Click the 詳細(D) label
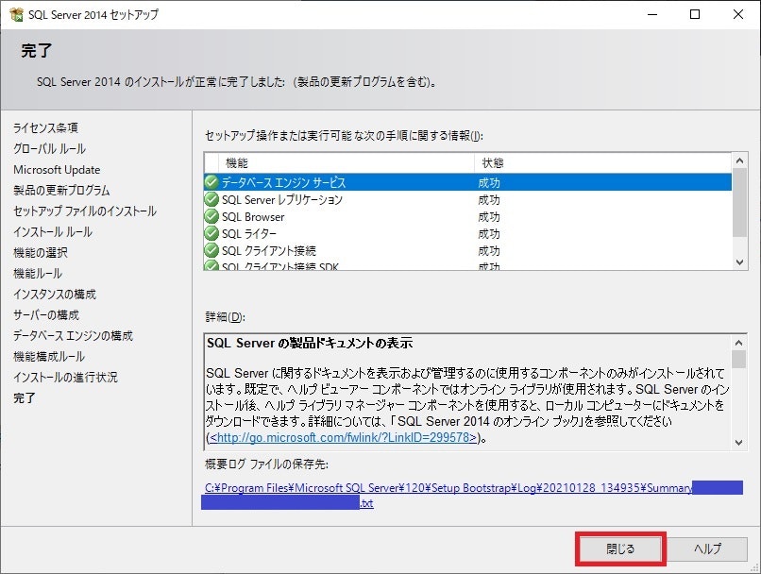 point(226,317)
